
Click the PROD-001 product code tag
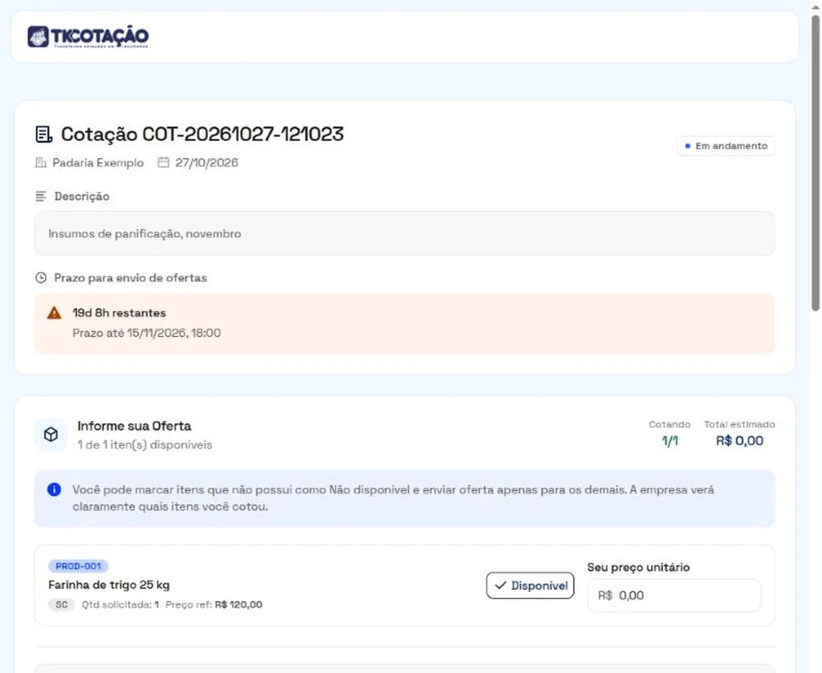coord(78,567)
